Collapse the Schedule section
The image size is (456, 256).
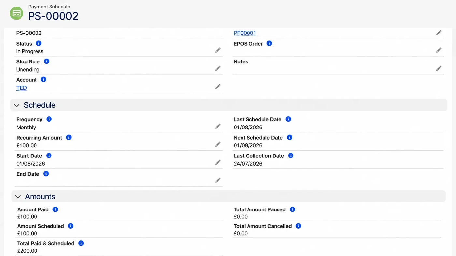[x=17, y=105]
